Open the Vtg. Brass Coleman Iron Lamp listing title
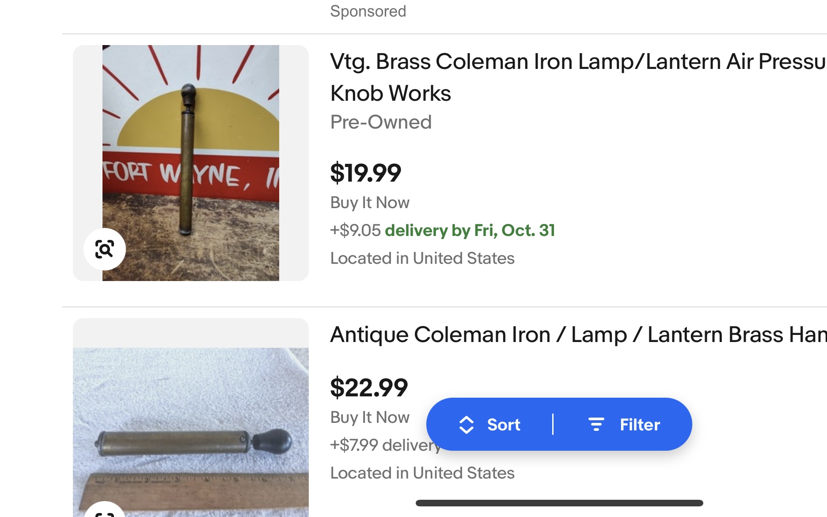827x517 pixels. pos(578,77)
